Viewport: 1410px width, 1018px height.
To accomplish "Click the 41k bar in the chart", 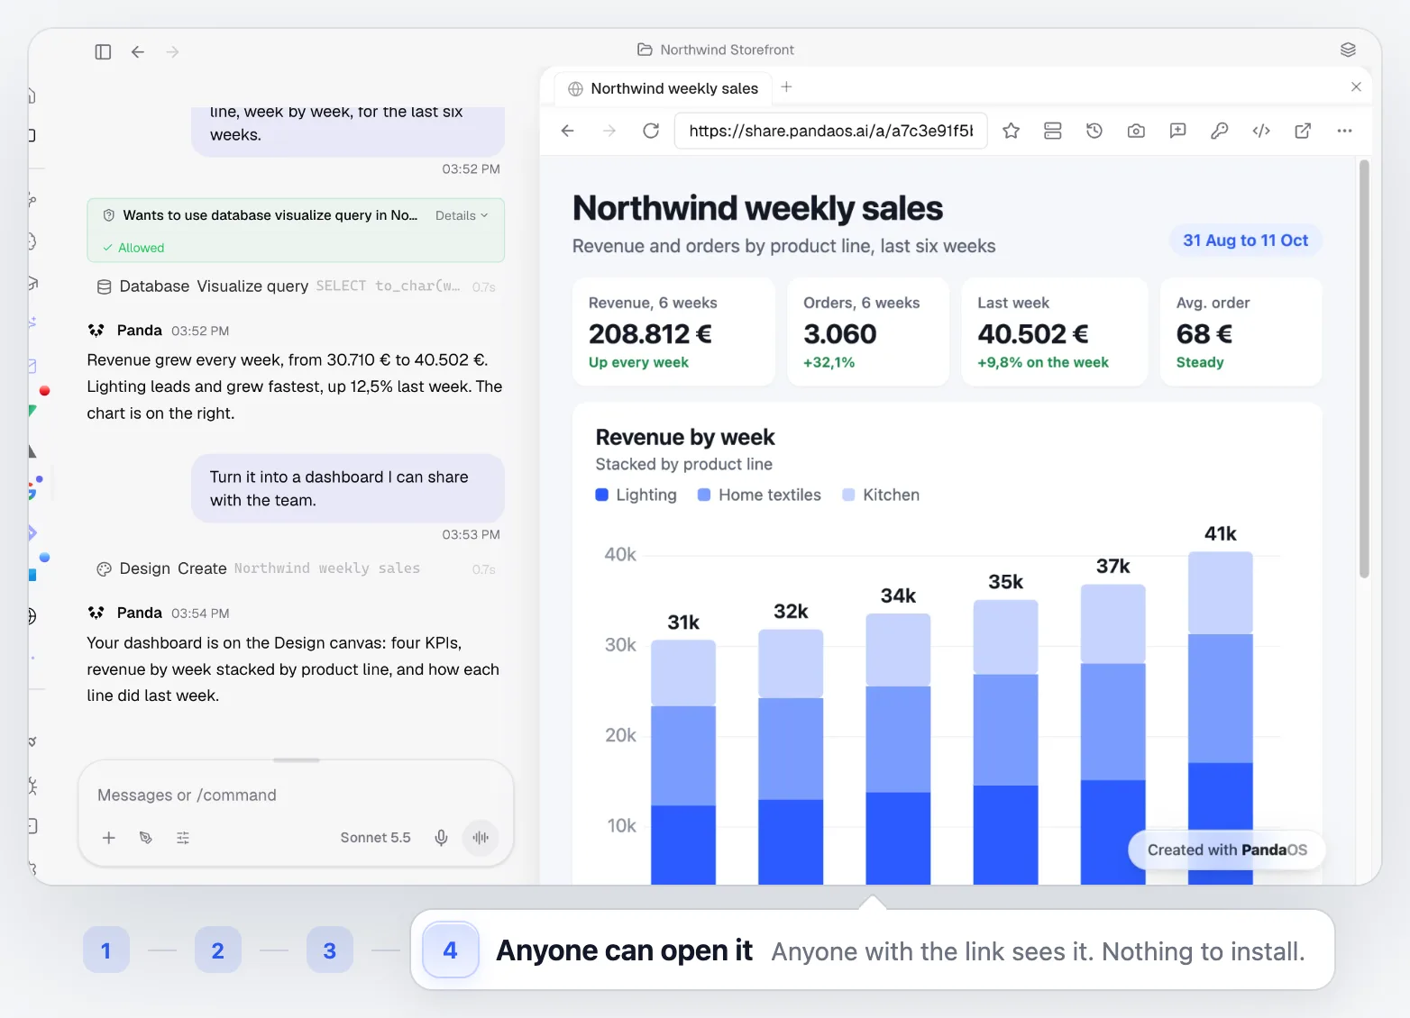I will (1220, 718).
